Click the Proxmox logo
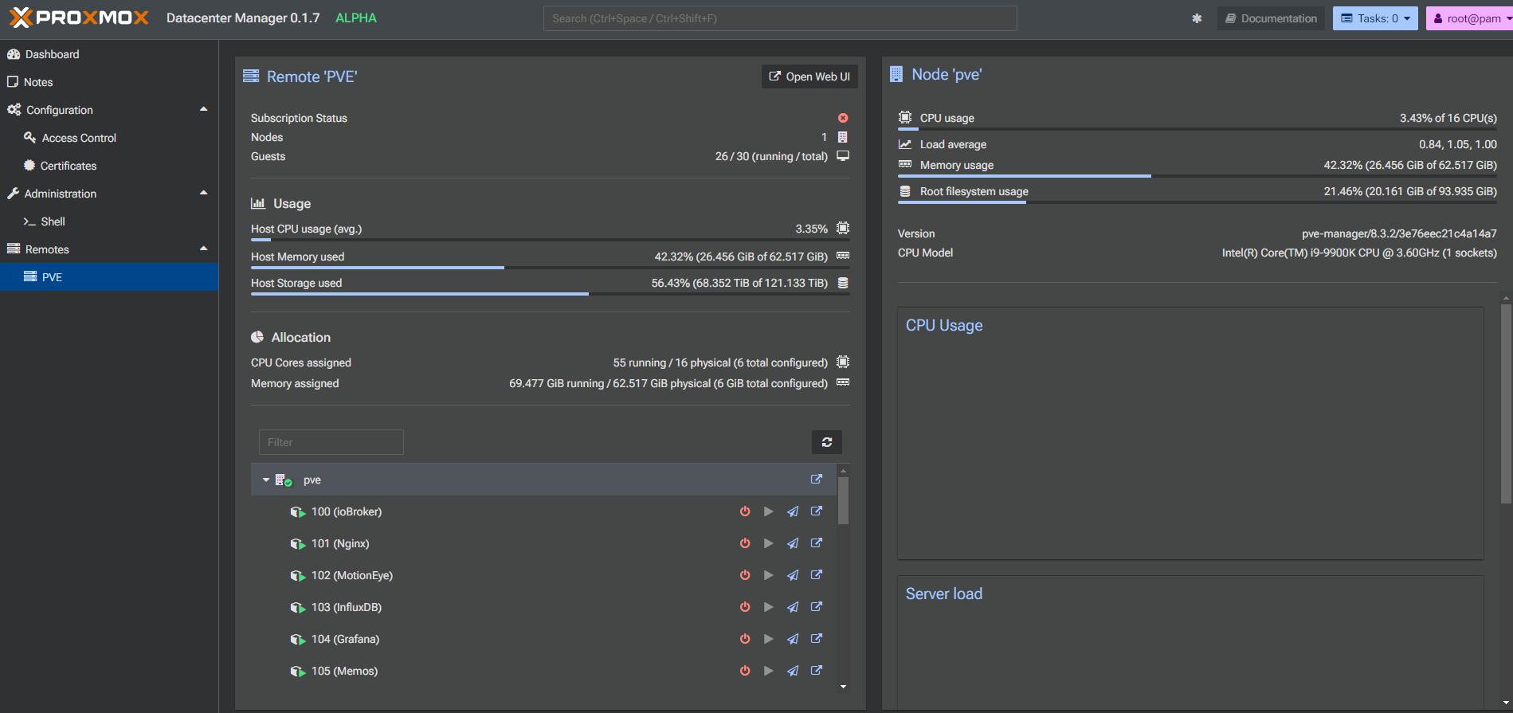 click(x=80, y=18)
